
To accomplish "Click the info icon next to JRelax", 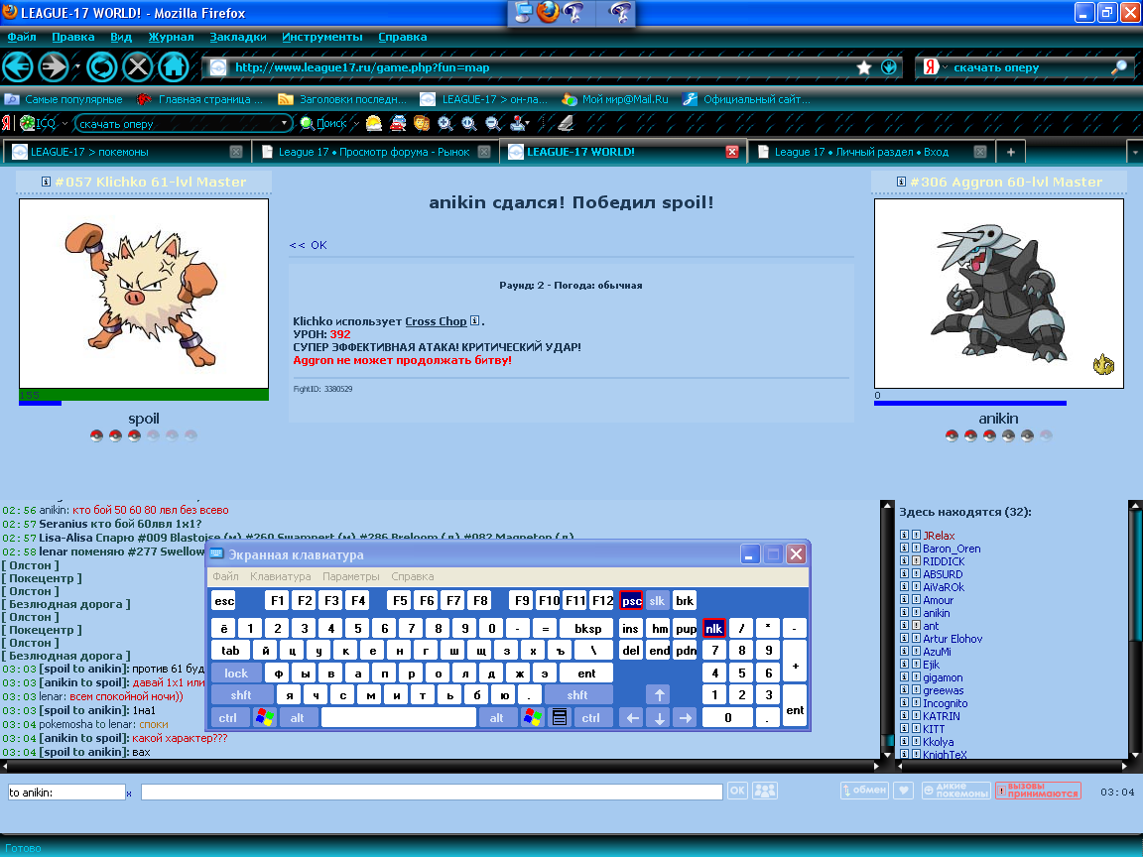I will tap(904, 535).
